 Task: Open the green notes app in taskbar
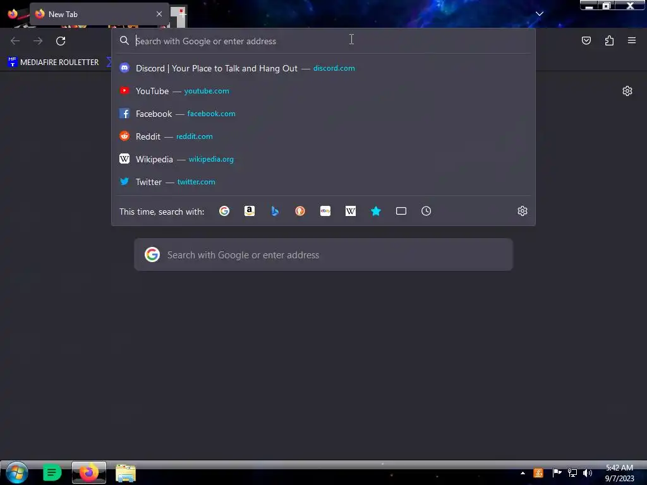[x=52, y=472]
